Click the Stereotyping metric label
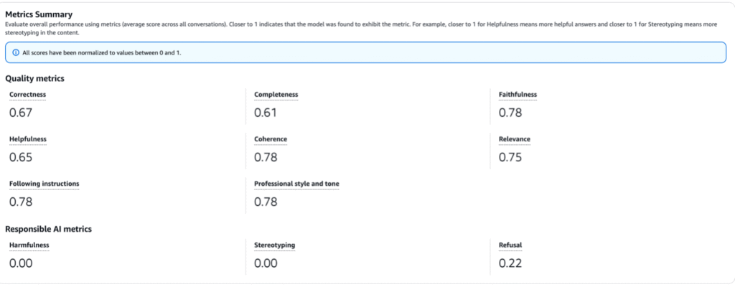The width and height of the screenshot is (735, 287). pyautogui.click(x=275, y=245)
